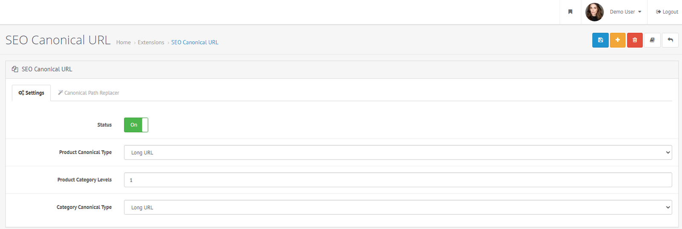This screenshot has width=682, height=229.
Task: Click the blue save icon button
Action: pyautogui.click(x=600, y=40)
